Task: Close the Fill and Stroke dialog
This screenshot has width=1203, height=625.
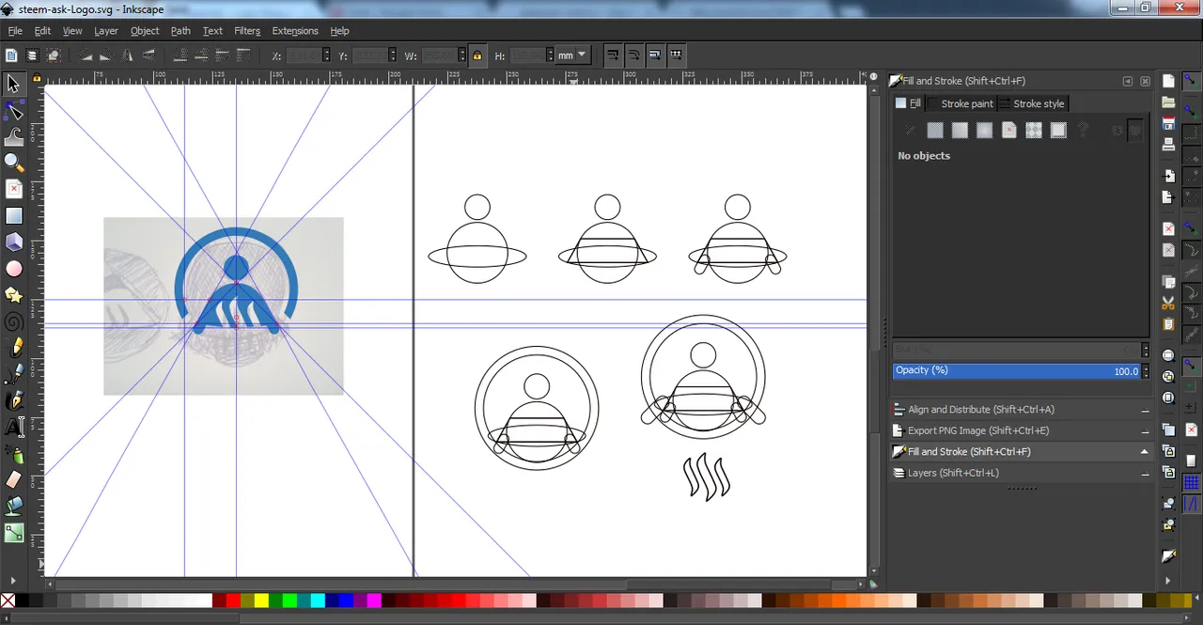Action: pyautogui.click(x=1146, y=82)
